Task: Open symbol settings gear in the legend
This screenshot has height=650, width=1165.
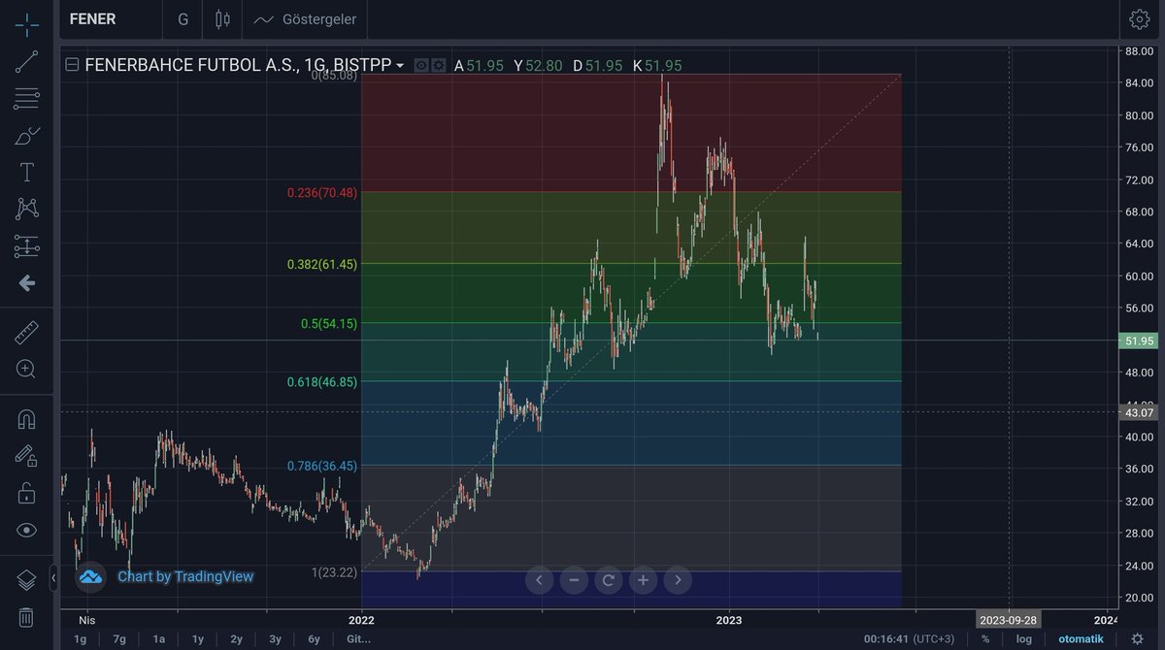Action: 439,65
